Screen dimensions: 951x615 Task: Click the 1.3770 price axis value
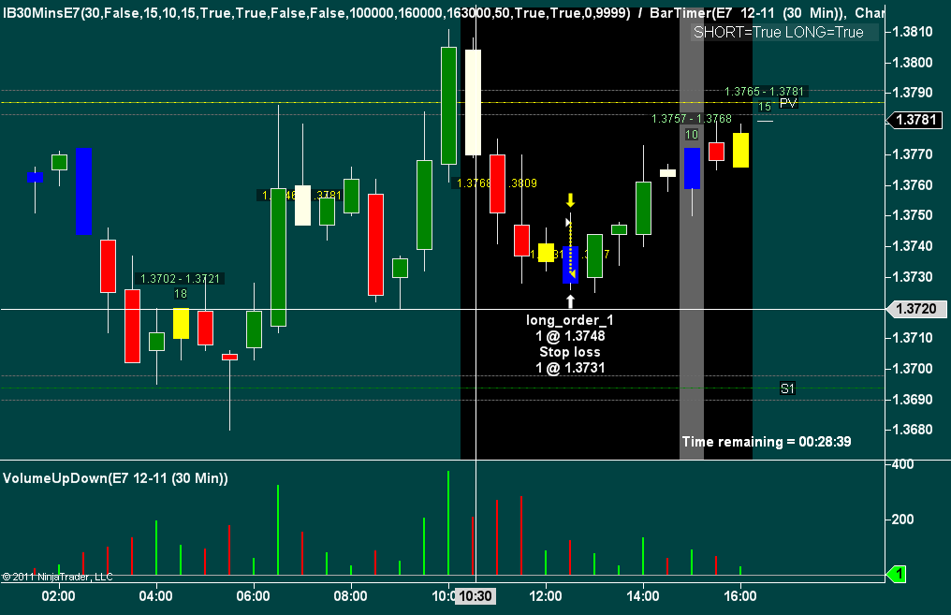[913, 154]
